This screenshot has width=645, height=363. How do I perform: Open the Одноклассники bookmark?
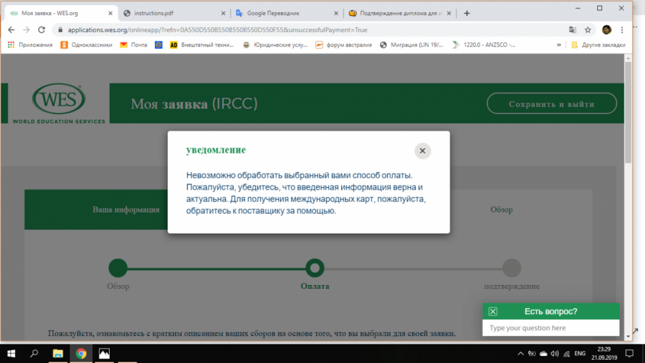pyautogui.click(x=86, y=45)
